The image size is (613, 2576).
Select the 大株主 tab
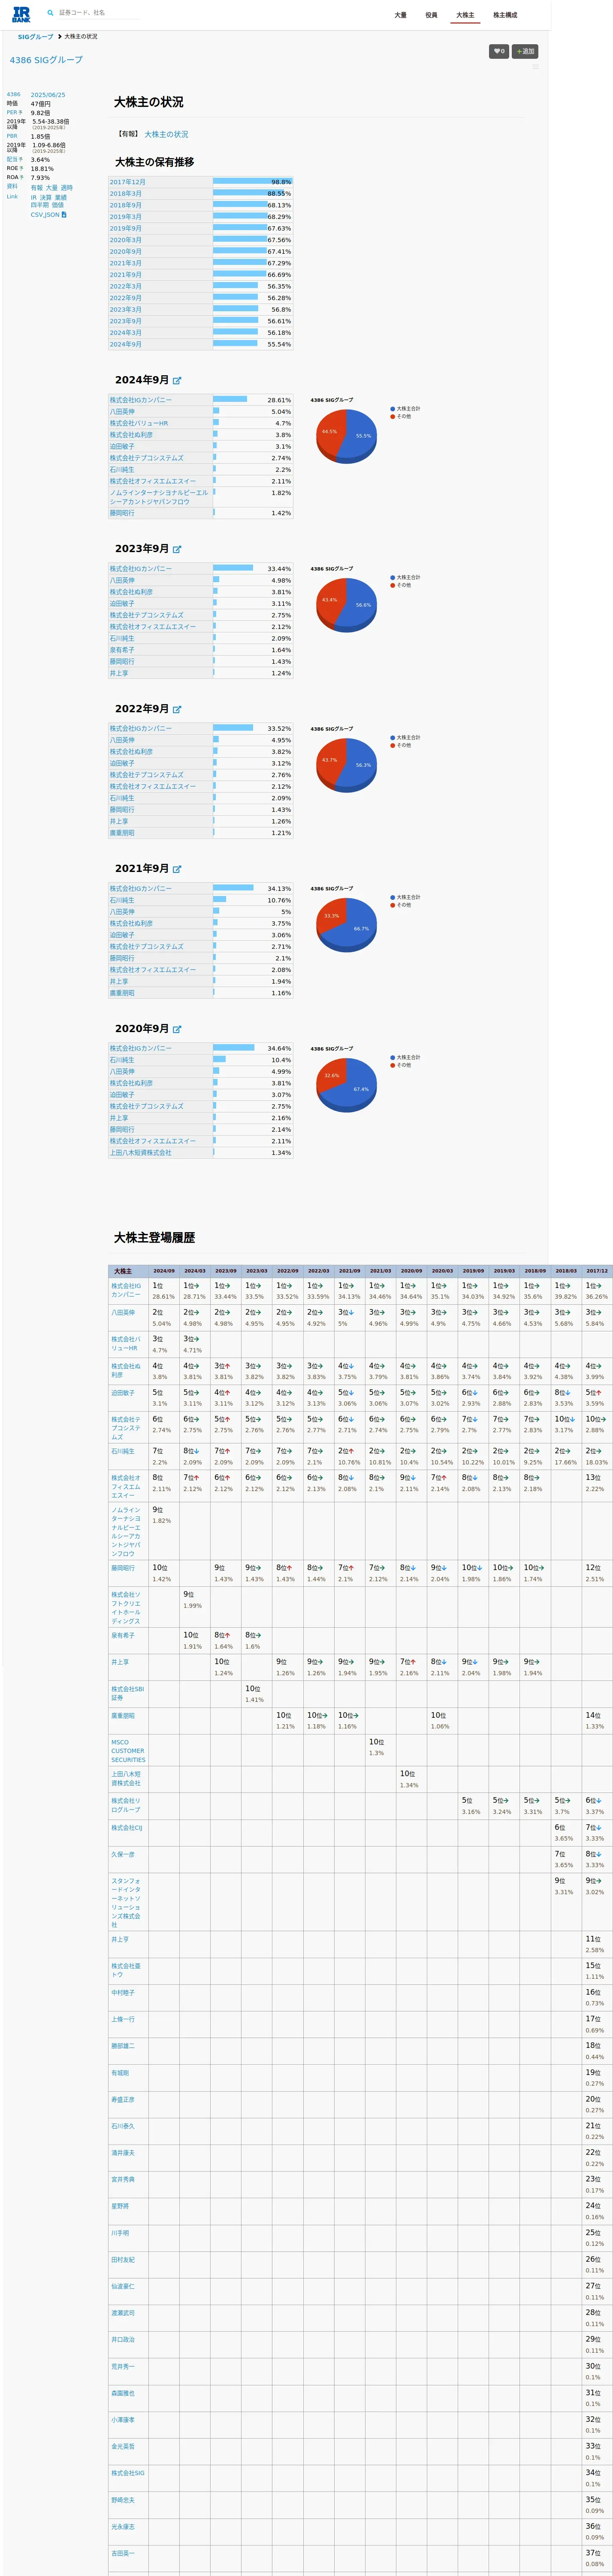coord(465,15)
